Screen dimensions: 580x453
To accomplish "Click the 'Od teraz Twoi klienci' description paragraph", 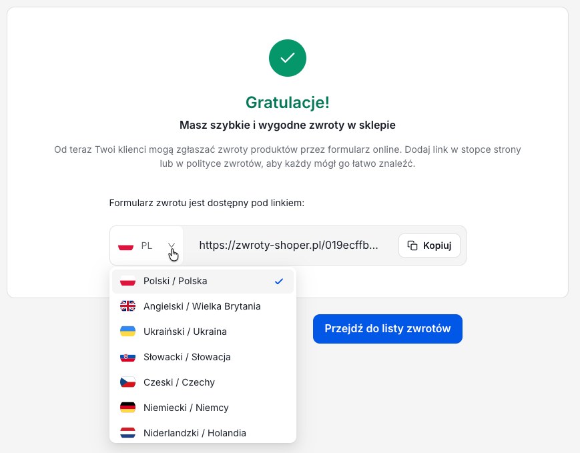I will click(x=288, y=156).
